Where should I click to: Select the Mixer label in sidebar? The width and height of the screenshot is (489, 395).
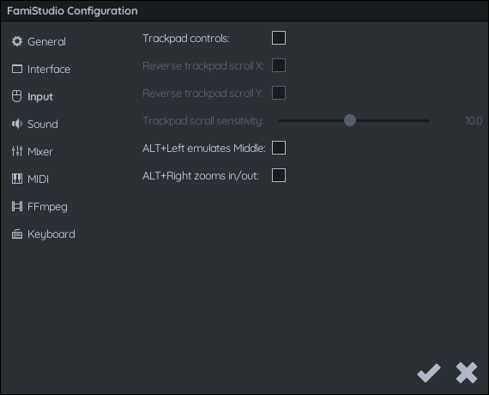[x=40, y=151]
